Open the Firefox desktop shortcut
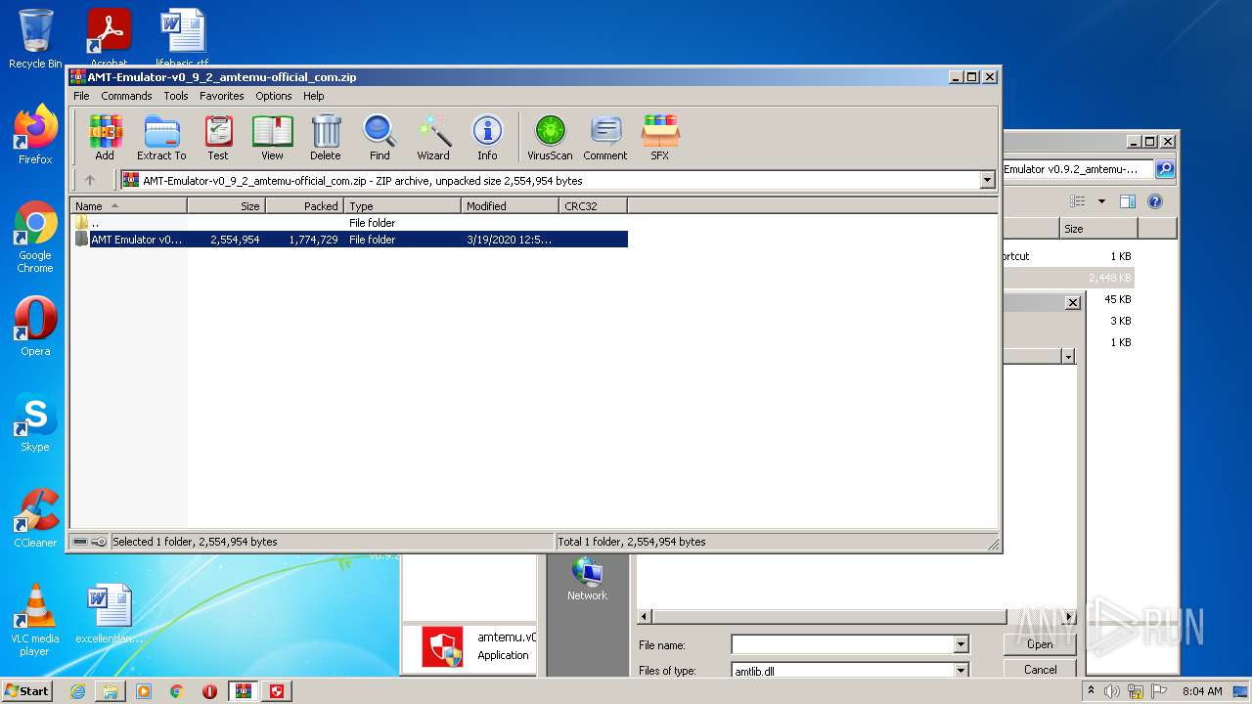1252x704 pixels. (35, 135)
